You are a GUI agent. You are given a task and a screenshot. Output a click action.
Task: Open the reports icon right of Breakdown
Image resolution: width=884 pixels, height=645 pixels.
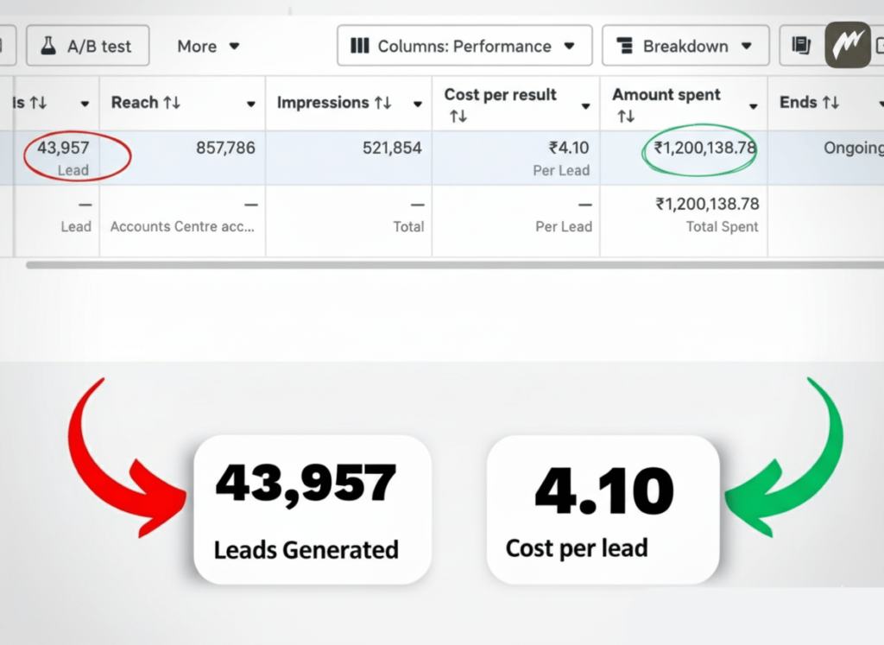pos(800,46)
